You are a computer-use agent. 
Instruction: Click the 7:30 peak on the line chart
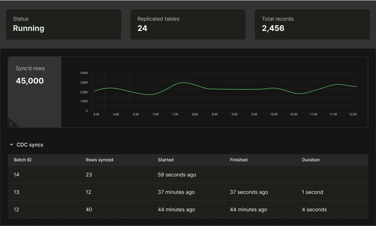point(183,83)
